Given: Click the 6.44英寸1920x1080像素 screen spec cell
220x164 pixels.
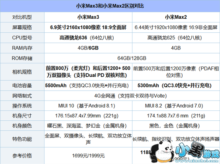Looking at the screenshot, I should coord(176,27).
